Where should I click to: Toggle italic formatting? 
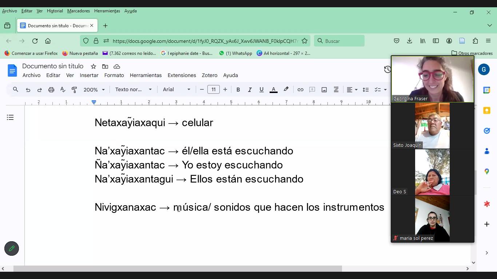click(250, 90)
